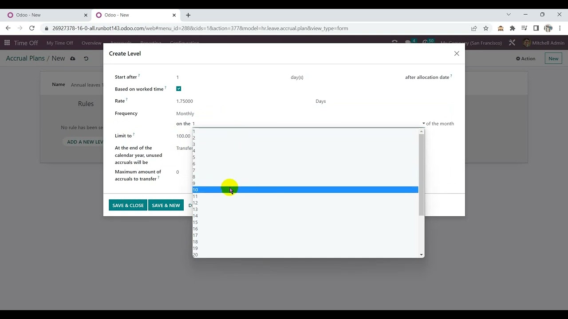This screenshot has width=568, height=319.
Task: Open the Action gear menu
Action: click(525, 58)
